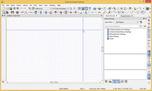Click the blue question mark Help icon

click(x=90, y=9)
